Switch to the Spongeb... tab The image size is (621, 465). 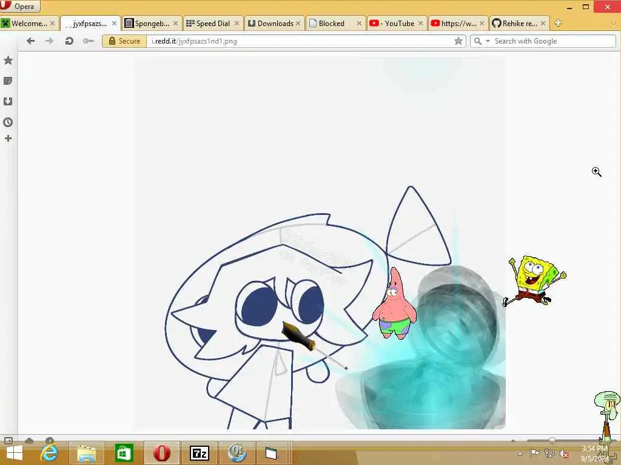tap(152, 24)
